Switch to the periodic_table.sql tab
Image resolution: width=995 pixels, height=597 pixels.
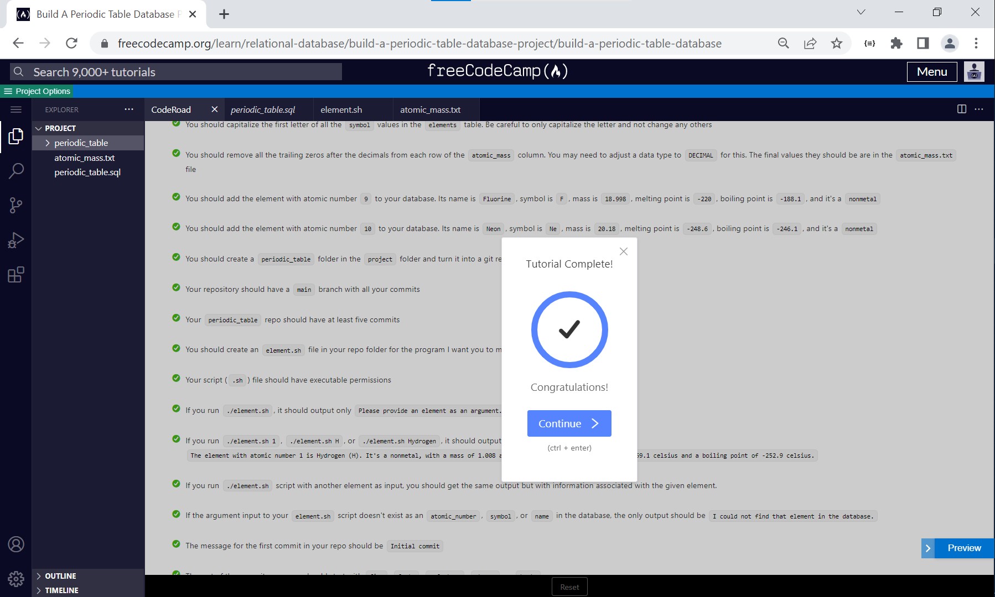point(263,109)
